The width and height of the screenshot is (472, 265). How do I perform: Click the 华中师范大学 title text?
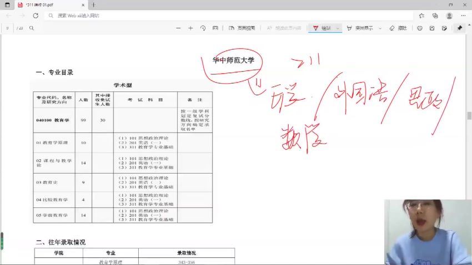click(x=234, y=60)
